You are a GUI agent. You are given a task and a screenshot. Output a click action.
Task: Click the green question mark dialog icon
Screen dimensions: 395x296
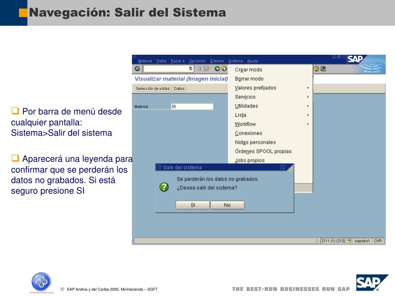pos(164,187)
